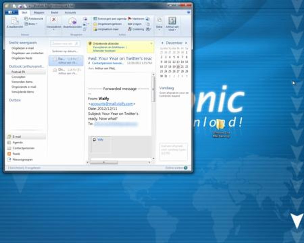This screenshot has width=304, height=243.
Task: Switch to E-mail view in sidebar
Action: [x=26, y=137]
